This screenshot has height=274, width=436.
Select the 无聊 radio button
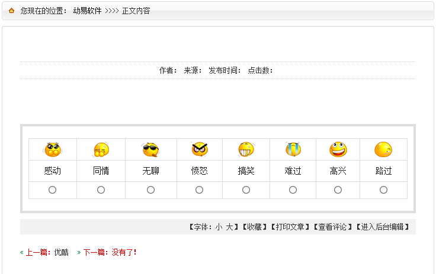click(x=150, y=190)
